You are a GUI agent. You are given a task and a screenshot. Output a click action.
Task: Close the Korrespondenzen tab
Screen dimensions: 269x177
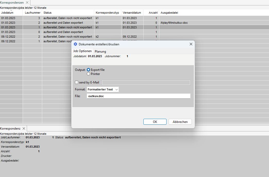pos(27,3)
